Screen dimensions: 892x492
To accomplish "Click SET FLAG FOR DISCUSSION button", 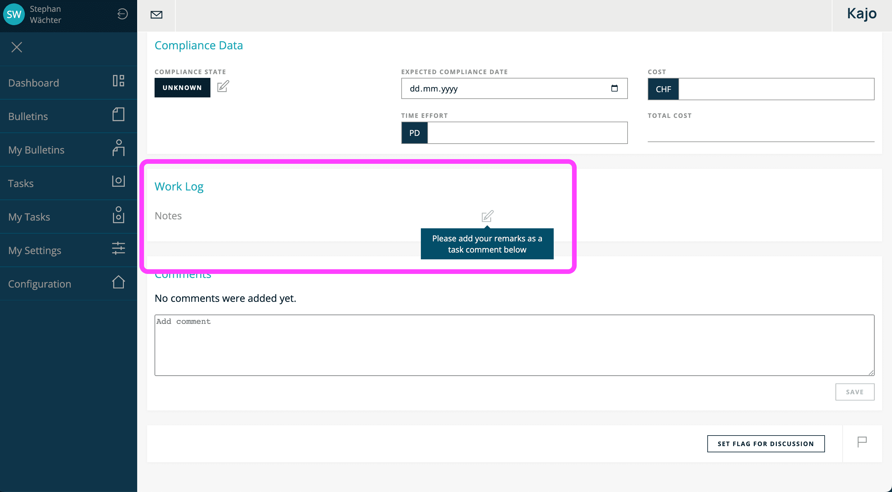I will [766, 444].
